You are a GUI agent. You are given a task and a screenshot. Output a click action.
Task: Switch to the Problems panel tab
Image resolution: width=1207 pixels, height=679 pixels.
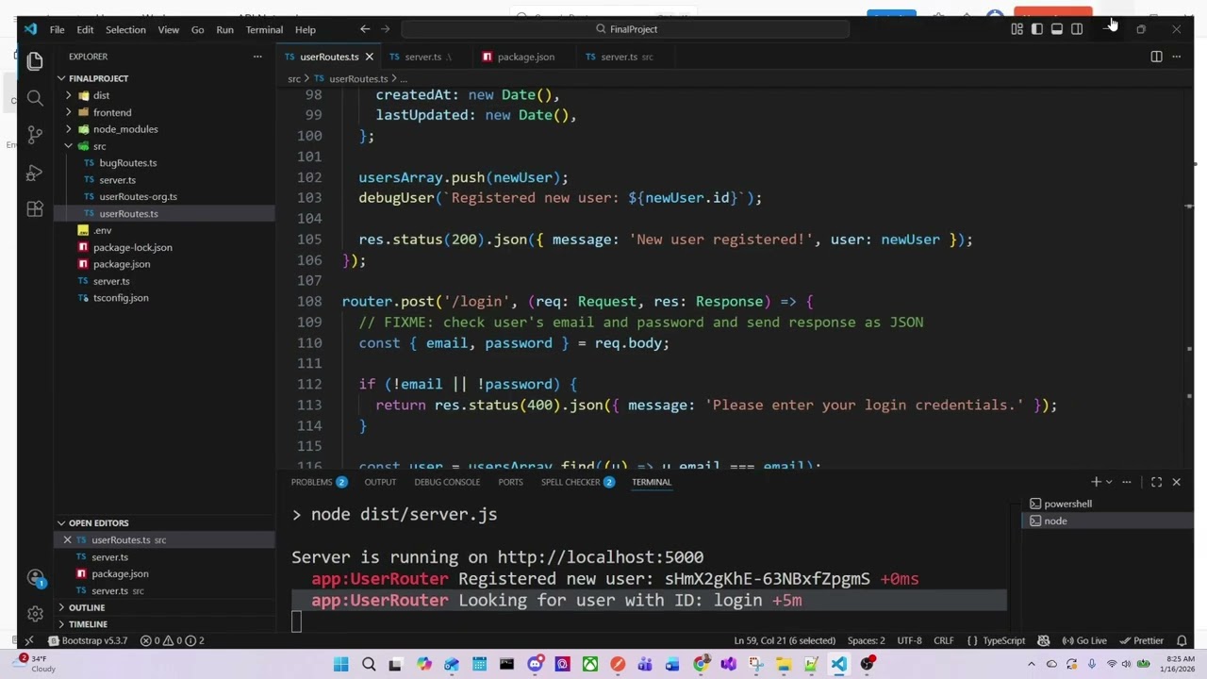(x=319, y=482)
